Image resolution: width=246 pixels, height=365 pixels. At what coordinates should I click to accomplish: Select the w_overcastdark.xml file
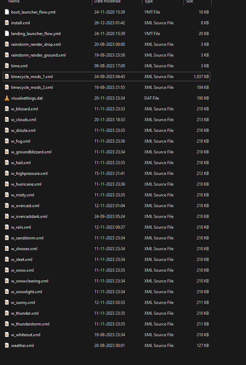[29, 217]
